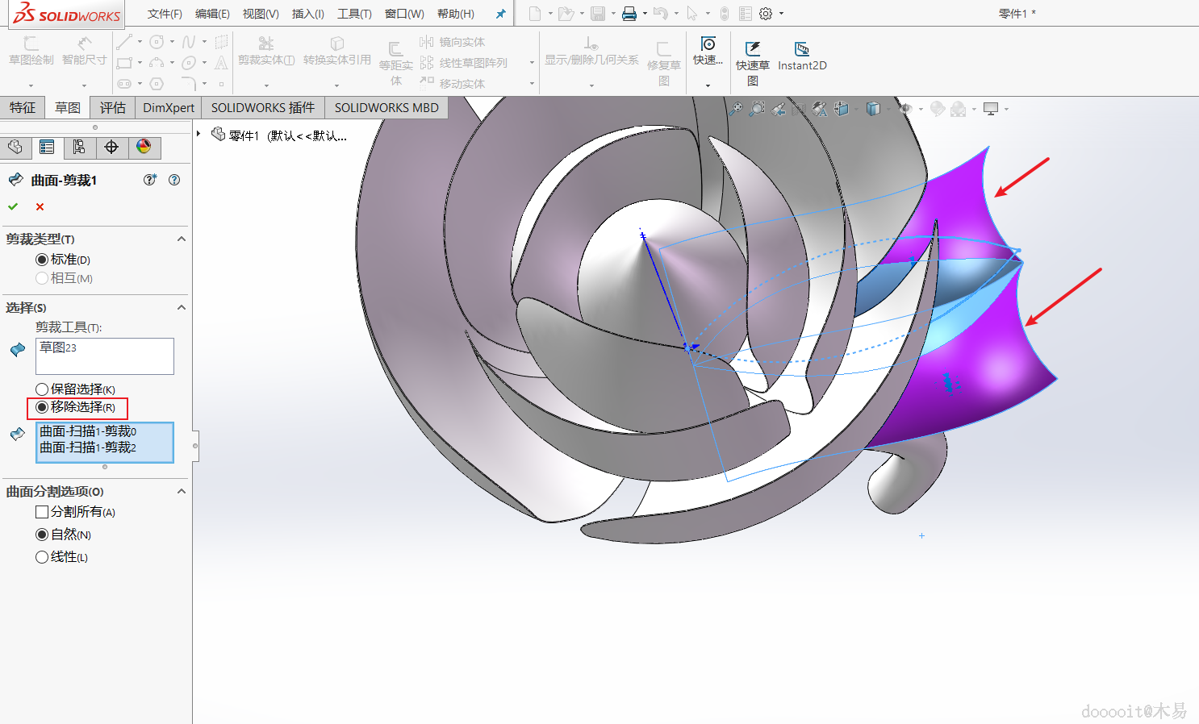
Task: Cancel the trim using the red X
Action: (x=40, y=207)
